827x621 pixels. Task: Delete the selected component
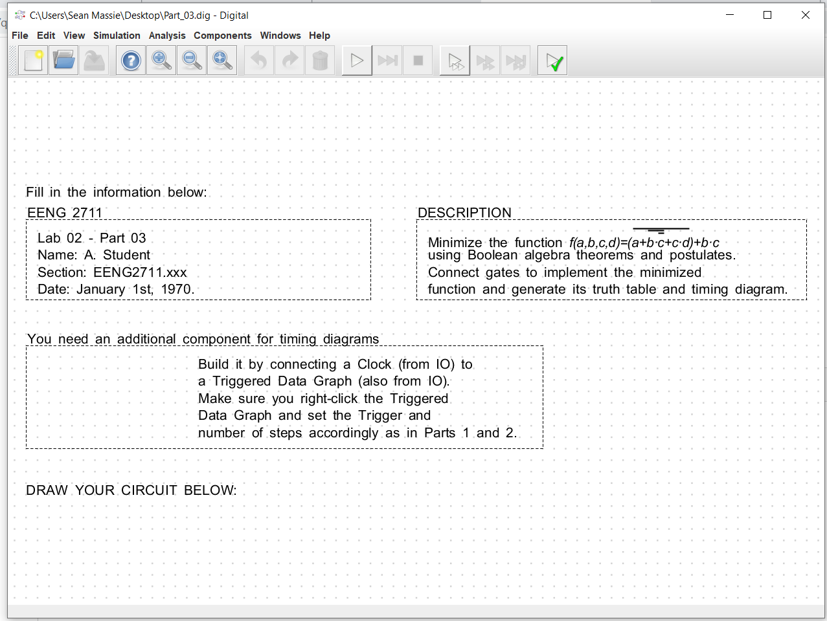point(320,60)
